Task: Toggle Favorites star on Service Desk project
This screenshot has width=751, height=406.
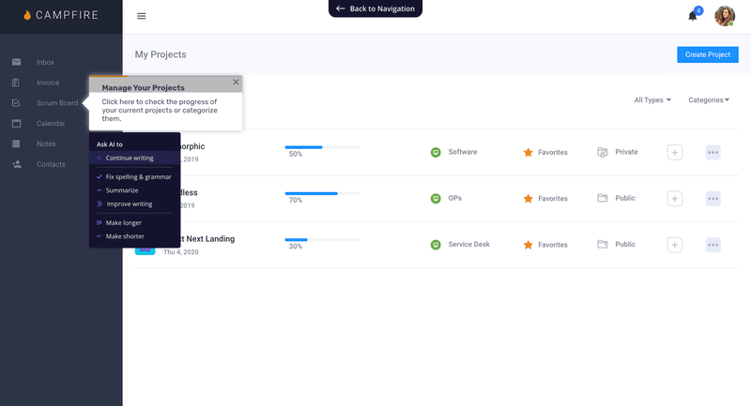Action: (x=528, y=245)
